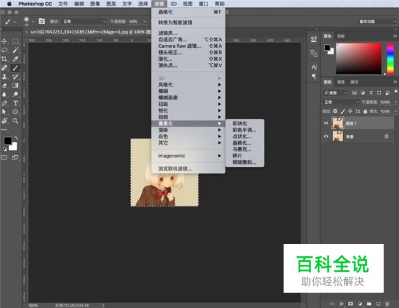Image resolution: width=399 pixels, height=308 pixels.
Task: Choose 马赛克... from the 像素化 submenu
Action: (x=242, y=149)
